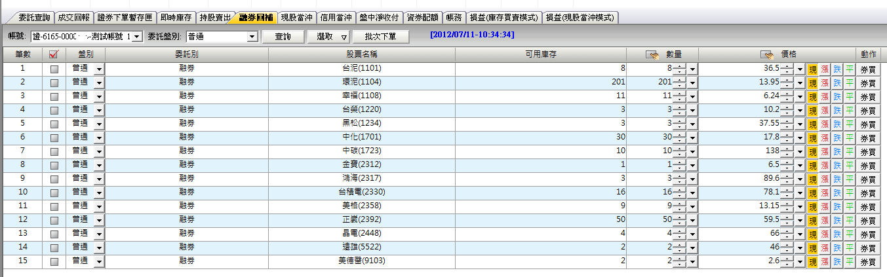Open the 委託盤別 dropdown showing 普通
887x277 pixels.
click(252, 37)
